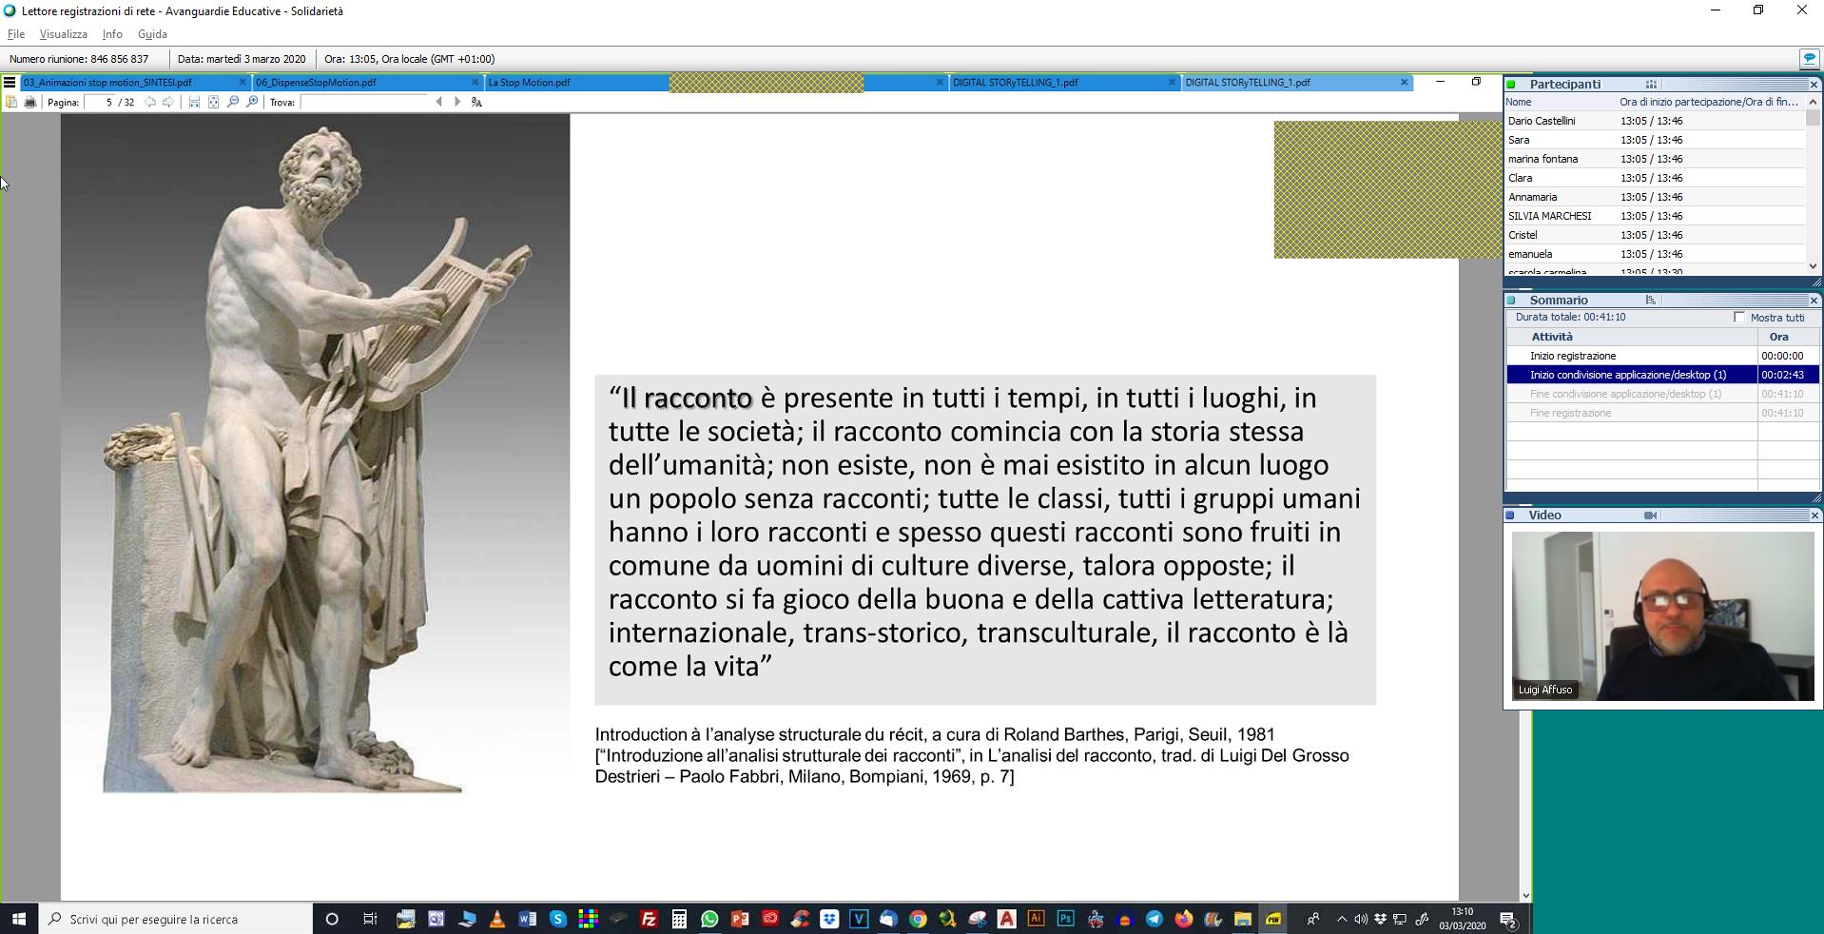1824x934 pixels.
Task: Open FileZilla from the taskbar
Action: tap(649, 919)
